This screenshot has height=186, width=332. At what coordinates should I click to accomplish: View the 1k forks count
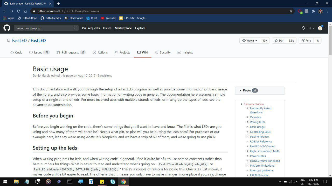[x=317, y=41]
